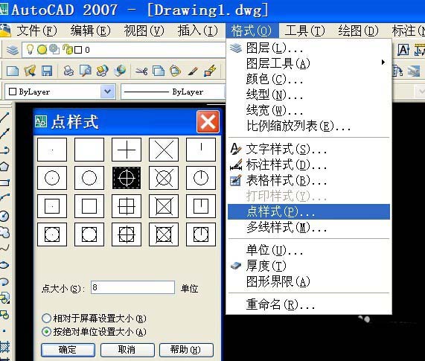Click the Save floppy disk icon
This screenshot has width=425, height=361.
click(47, 71)
